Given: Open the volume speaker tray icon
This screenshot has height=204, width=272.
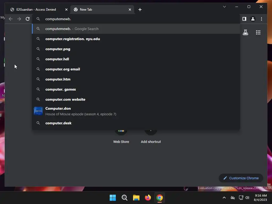Looking at the screenshot, I should point(247,198).
